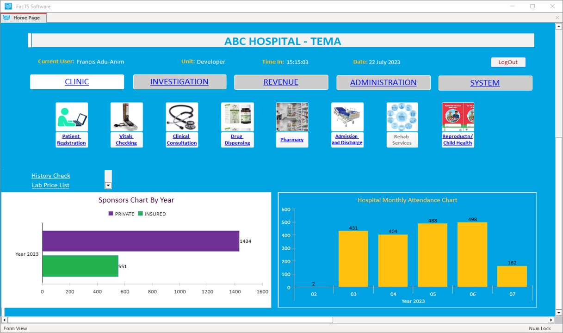Expand the dropdown arrow beside Lab Price List
This screenshot has height=333, width=563.
108,185
